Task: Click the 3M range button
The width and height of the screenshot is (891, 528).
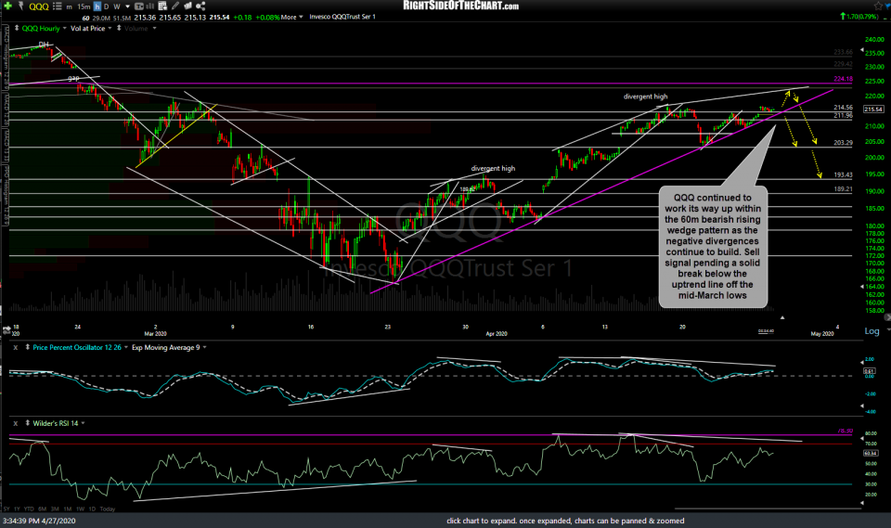Action: pos(55,509)
